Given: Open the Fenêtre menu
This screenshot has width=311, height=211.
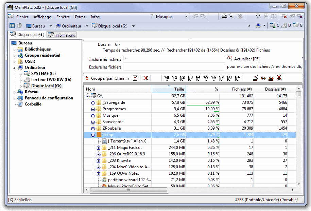Looking at the screenshot, I should 63,17.
